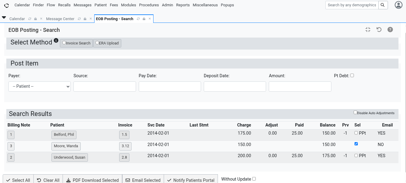
Task: Open the Fees menu
Action: click(x=114, y=5)
